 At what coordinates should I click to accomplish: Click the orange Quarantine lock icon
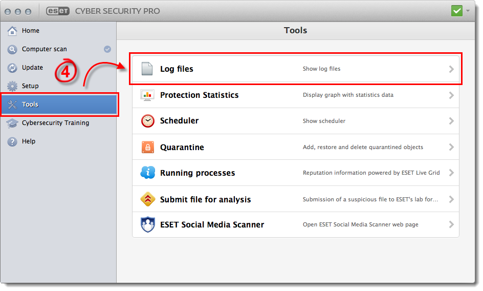coord(147,147)
